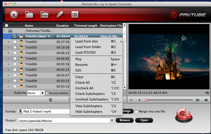Screen dimensions: 211x134
Task: Click the task list toolbar icon
Action: pyautogui.click(x=75, y=14)
